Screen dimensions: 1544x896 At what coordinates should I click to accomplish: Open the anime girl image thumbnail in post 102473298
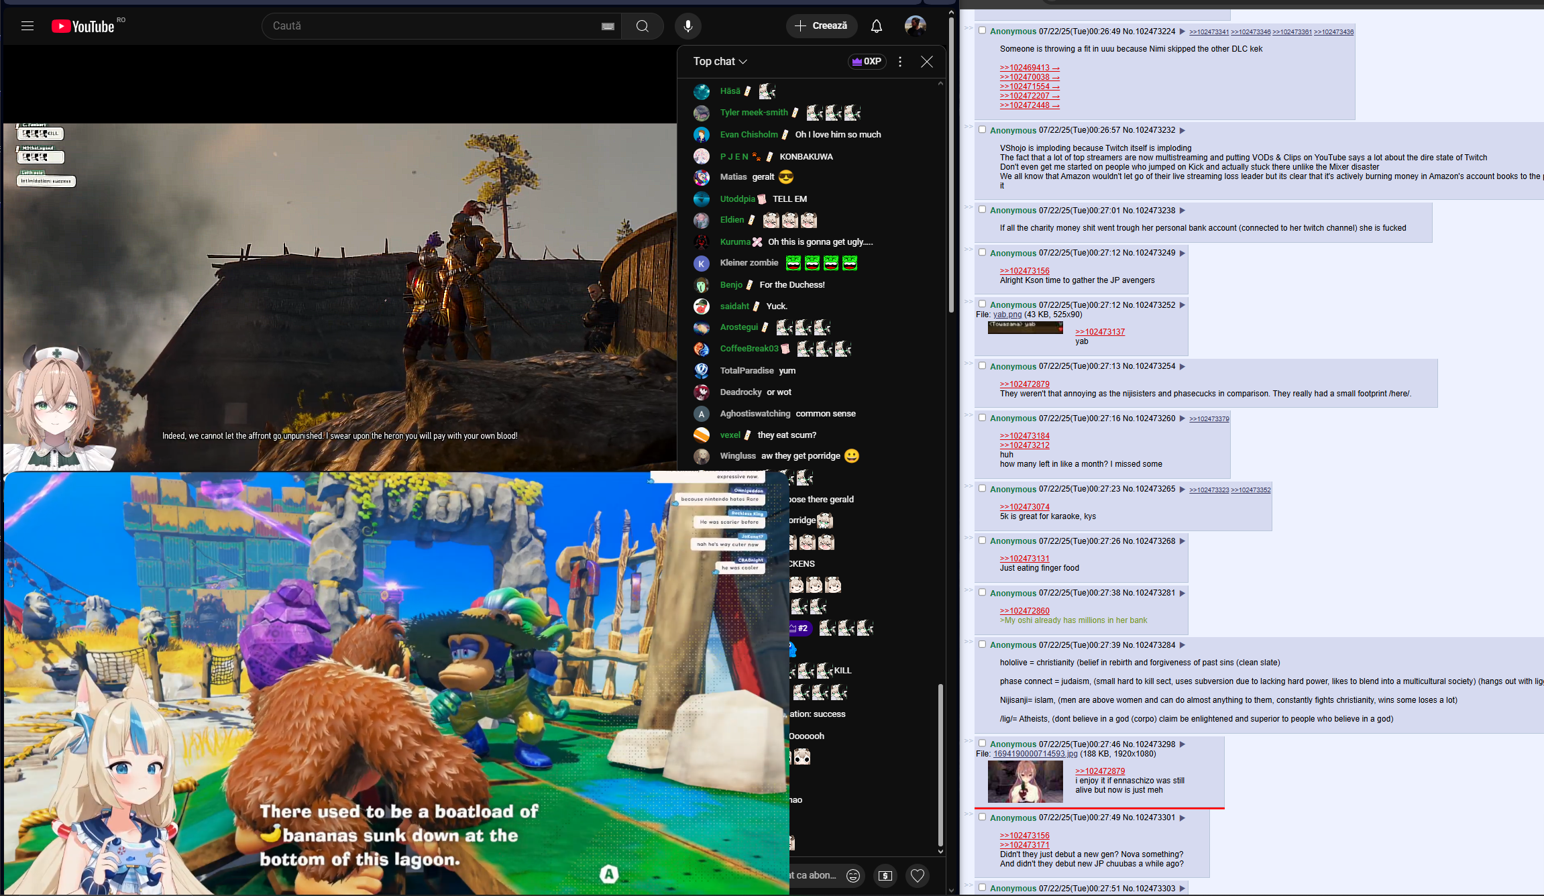coord(1026,781)
